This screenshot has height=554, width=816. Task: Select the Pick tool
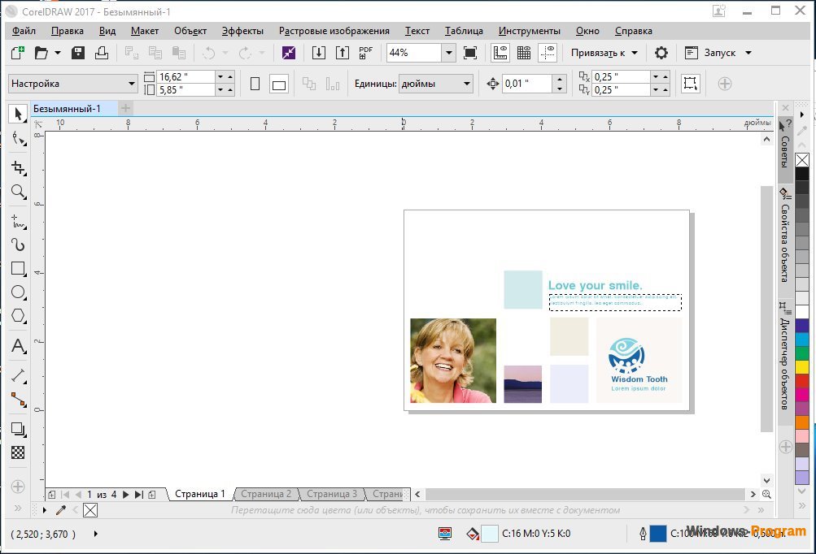(x=18, y=113)
